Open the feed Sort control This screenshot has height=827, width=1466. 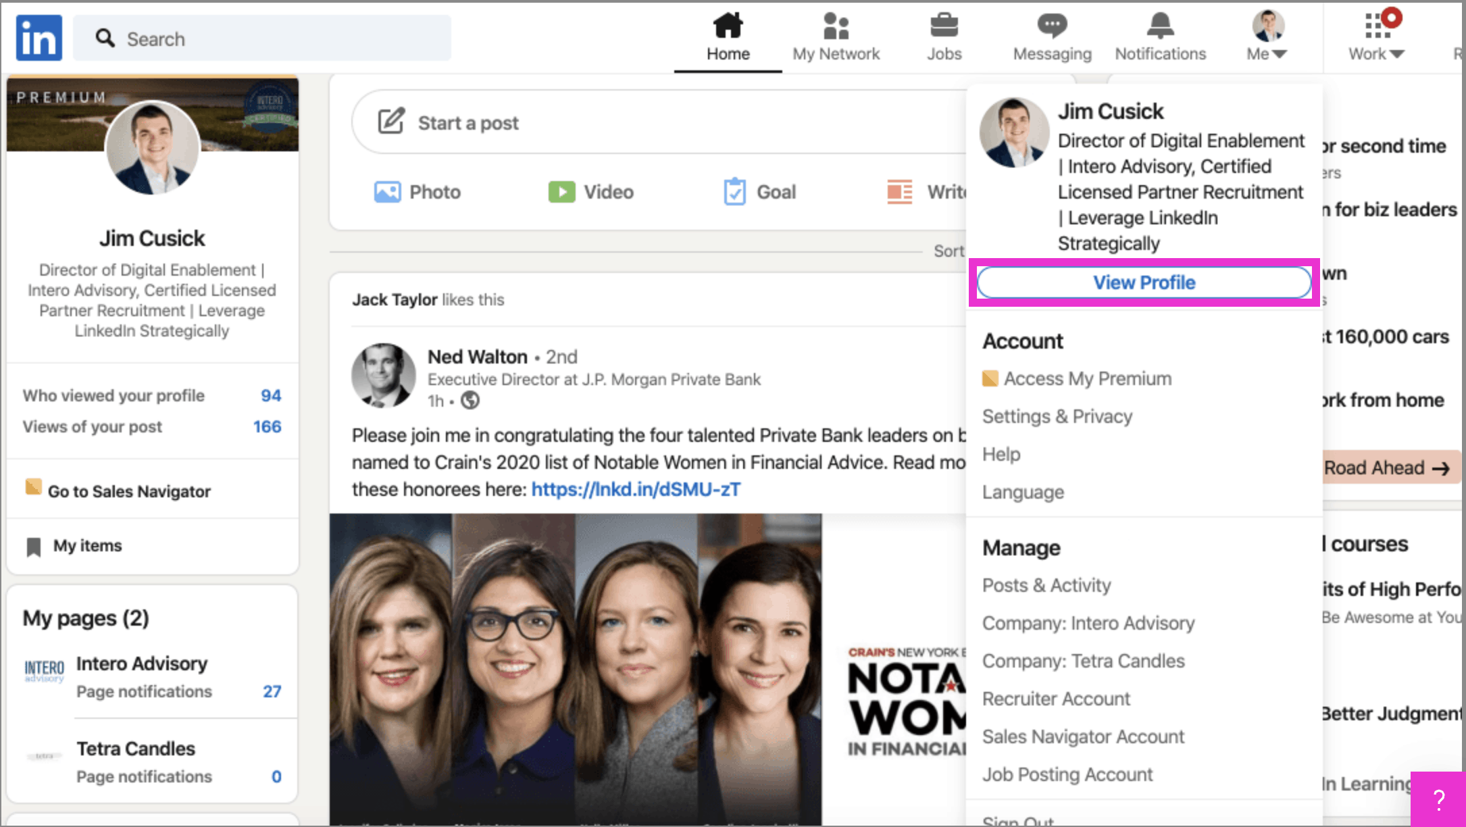tap(949, 251)
